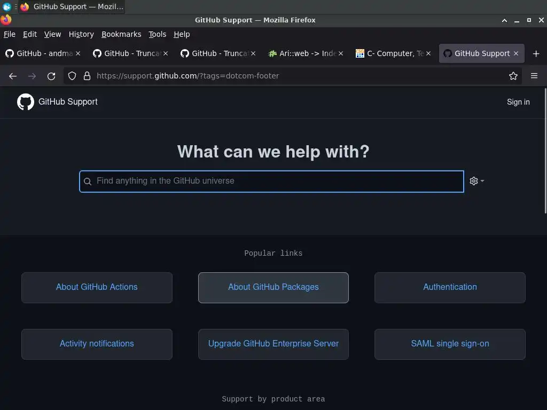Click the roll-up window arrow button

coord(504,20)
